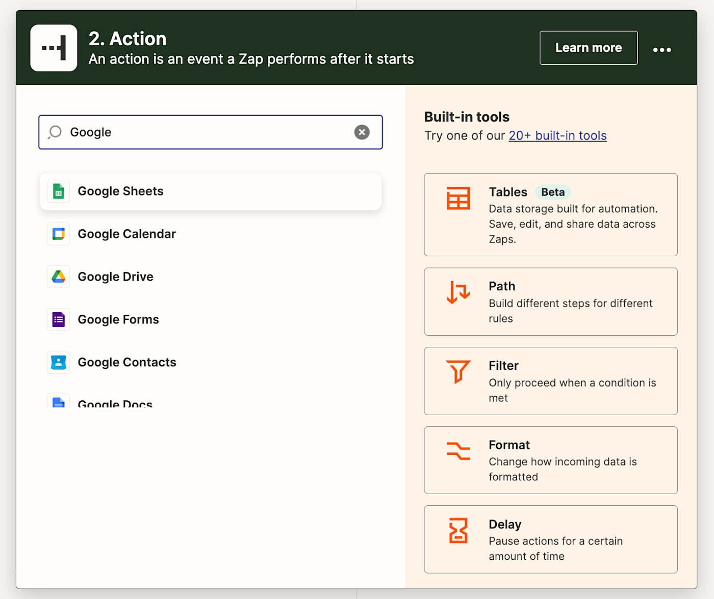Click the search magnifier icon
This screenshot has width=714, height=599.
55,132
